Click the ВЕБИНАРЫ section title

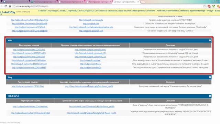tap(13, 96)
